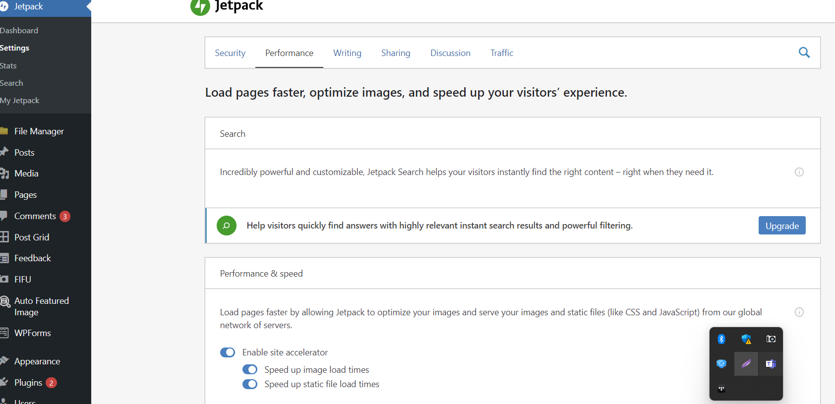The height and width of the screenshot is (404, 835).
Task: Switch to the Security tab
Action: (x=230, y=53)
